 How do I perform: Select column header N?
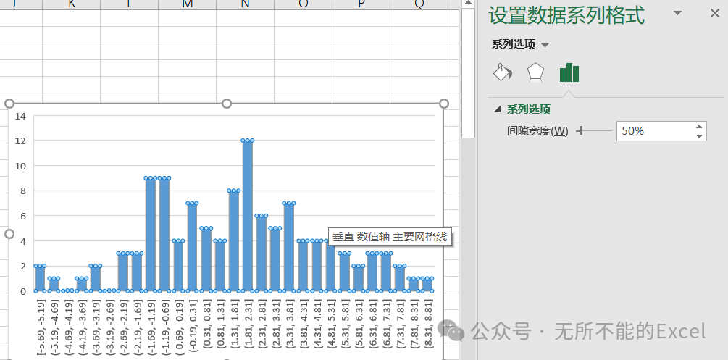point(245,4)
